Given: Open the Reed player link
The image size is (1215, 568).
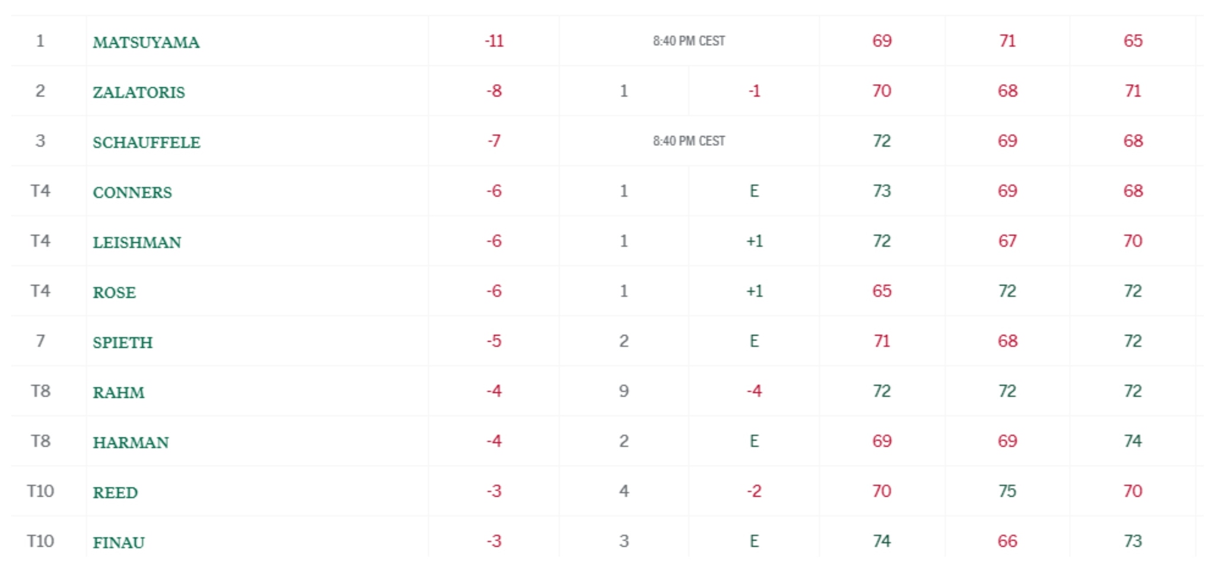Looking at the screenshot, I should (x=115, y=492).
